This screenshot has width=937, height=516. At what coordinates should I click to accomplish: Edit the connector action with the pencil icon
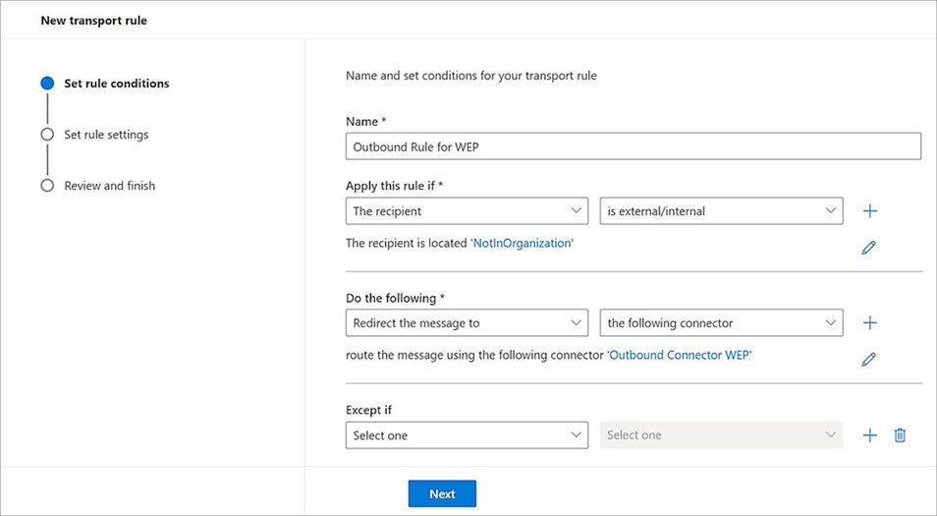coord(868,360)
